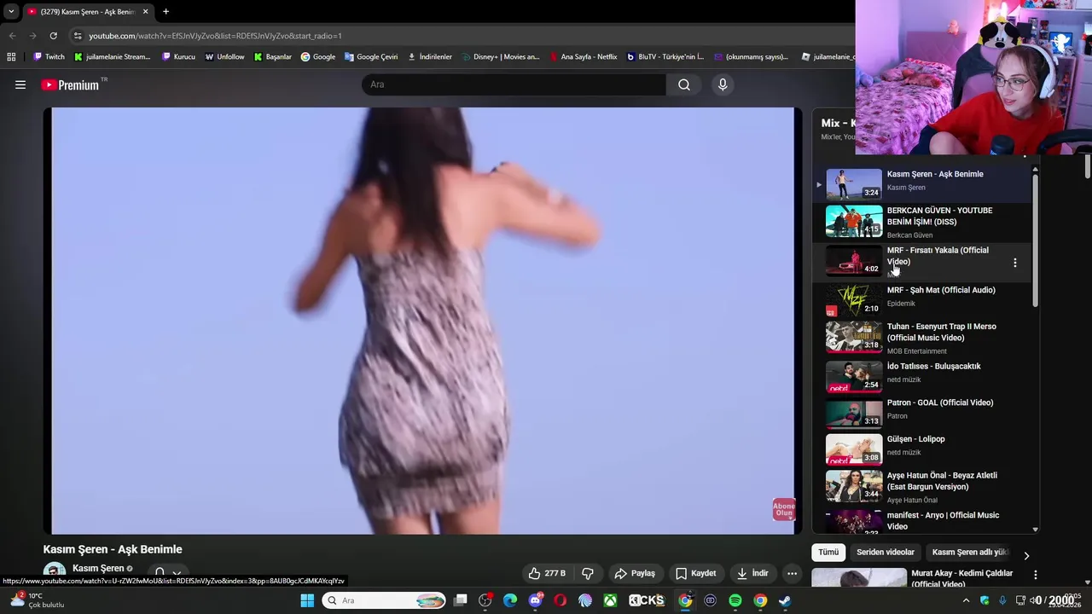Screen dimensions: 1092x614
Task: Expand notification options chevron next to bell
Action: [x=177, y=573]
